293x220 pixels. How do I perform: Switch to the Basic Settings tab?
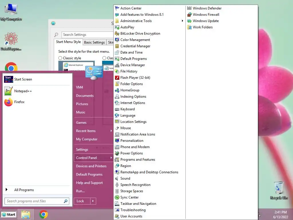[x=94, y=42]
